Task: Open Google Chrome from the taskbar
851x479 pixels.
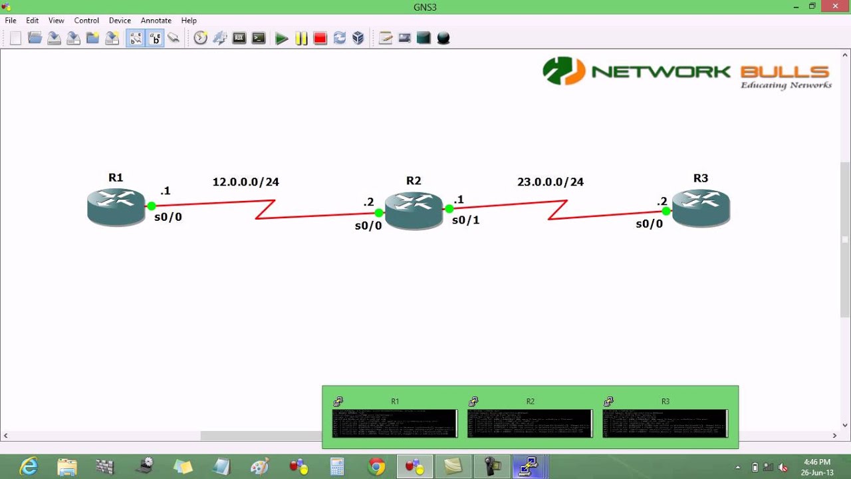Action: [x=376, y=466]
